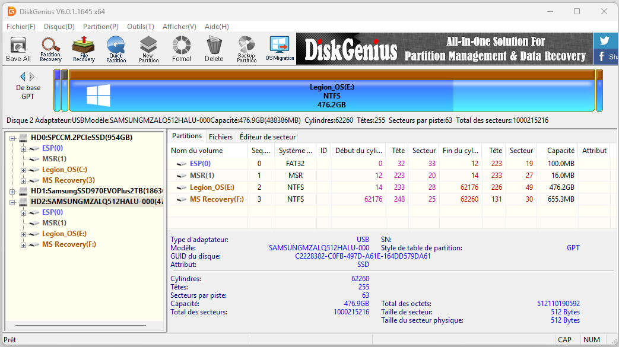The height and width of the screenshot is (347, 619).
Task: Select MS Recovery(F:) in the disk tree
Action: 69,244
